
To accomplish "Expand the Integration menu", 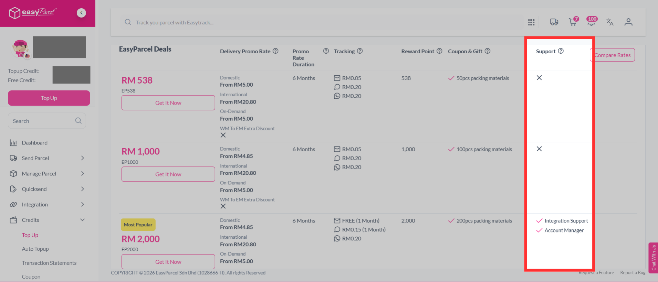I will coord(82,204).
